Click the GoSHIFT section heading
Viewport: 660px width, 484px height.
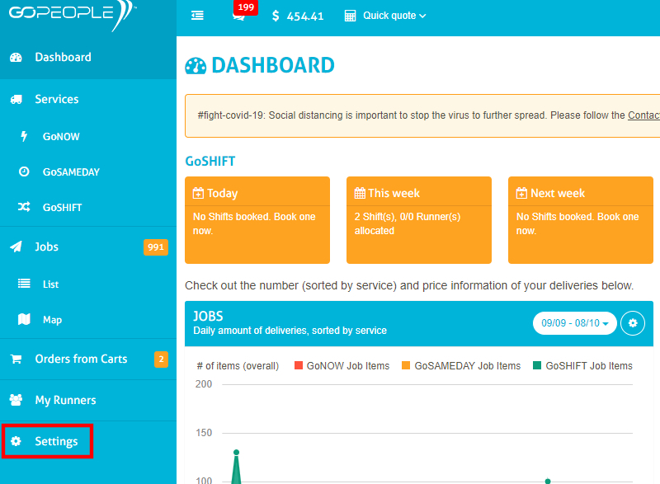click(x=210, y=161)
